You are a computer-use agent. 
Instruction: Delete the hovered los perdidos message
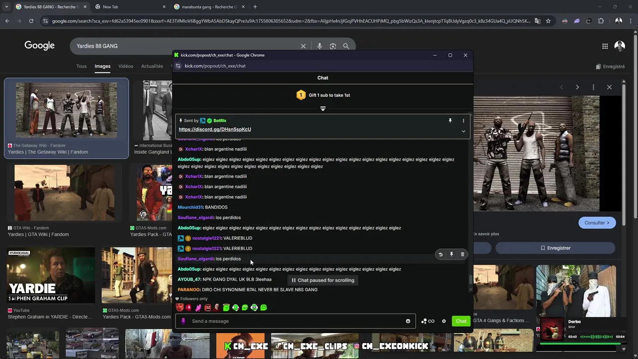coord(463,254)
